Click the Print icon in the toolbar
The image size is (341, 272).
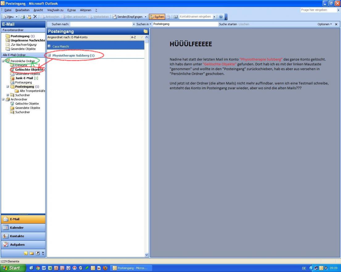[23, 17]
